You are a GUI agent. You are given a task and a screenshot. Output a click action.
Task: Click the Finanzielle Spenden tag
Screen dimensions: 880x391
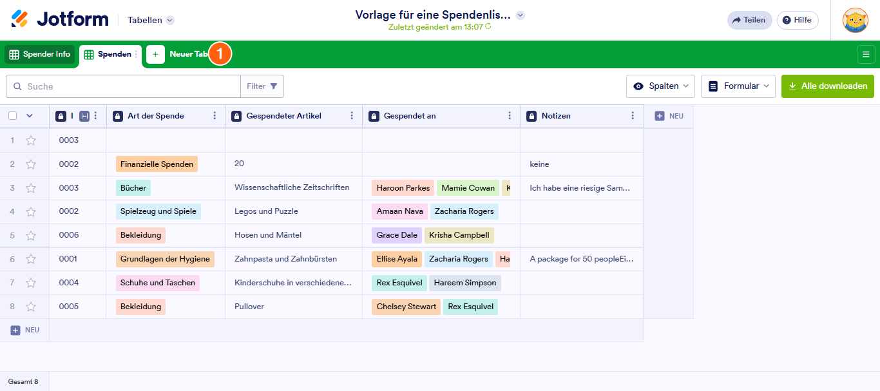pyautogui.click(x=157, y=164)
